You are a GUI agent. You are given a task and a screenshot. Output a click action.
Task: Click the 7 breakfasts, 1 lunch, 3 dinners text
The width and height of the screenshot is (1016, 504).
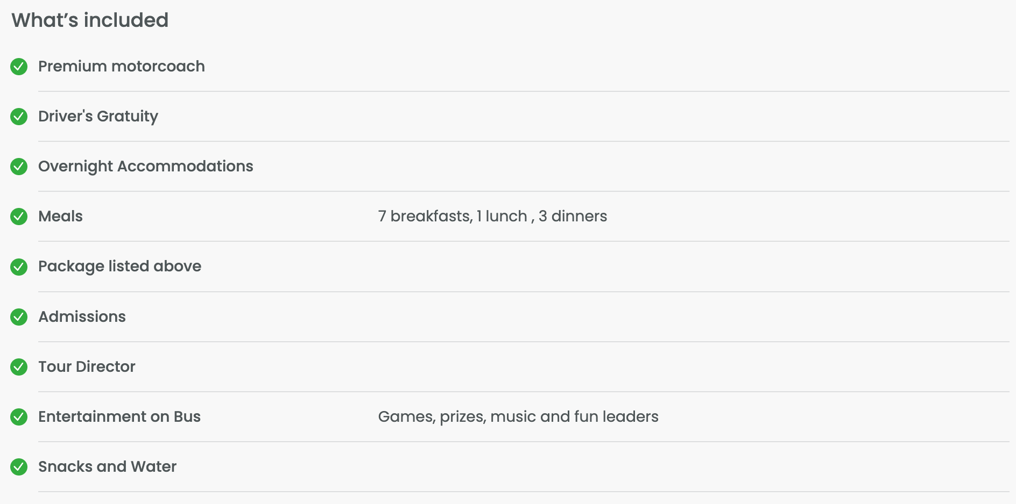pyautogui.click(x=492, y=217)
